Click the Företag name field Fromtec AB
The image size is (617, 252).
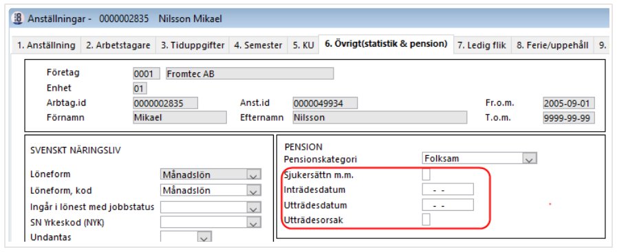250,73
